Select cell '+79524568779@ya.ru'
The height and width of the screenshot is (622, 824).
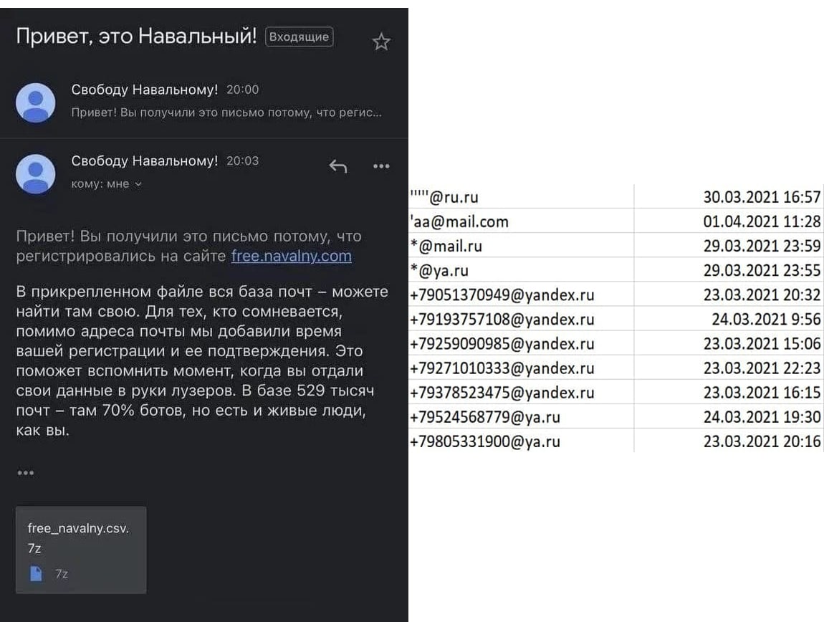[522, 416]
